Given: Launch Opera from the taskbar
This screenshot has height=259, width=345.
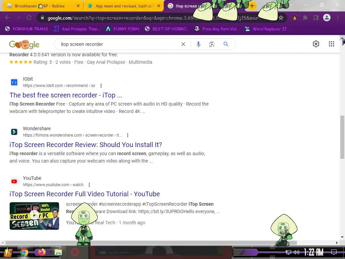Looking at the screenshot, I should [x=75, y=252].
